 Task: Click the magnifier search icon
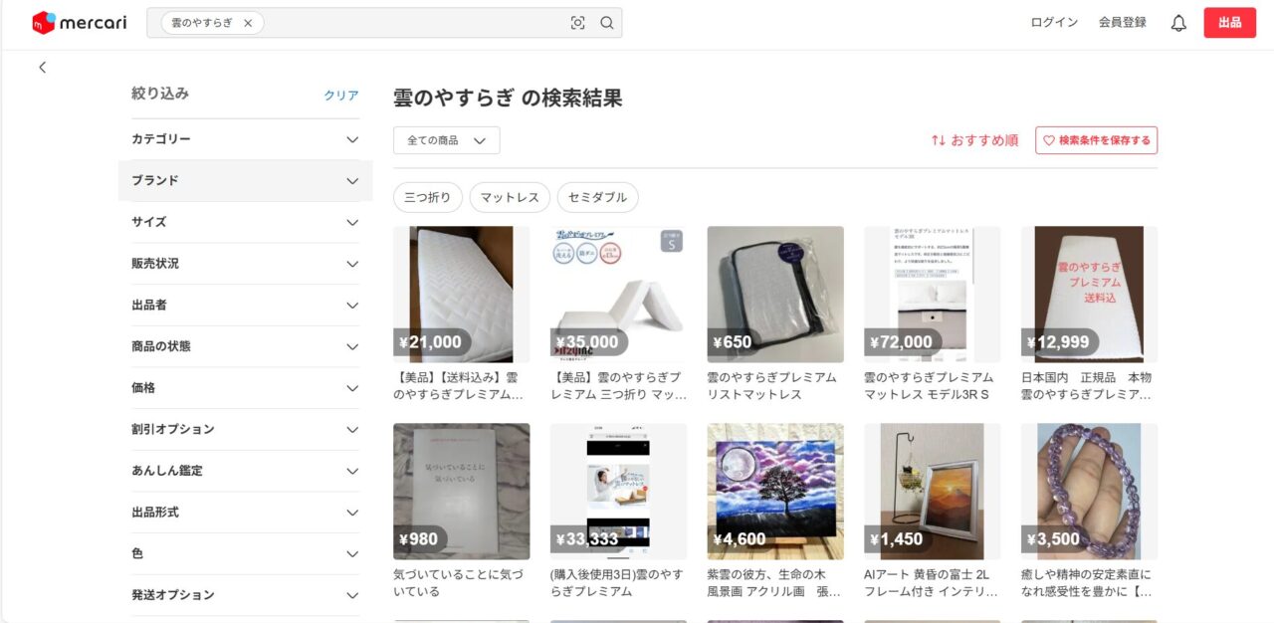point(606,23)
